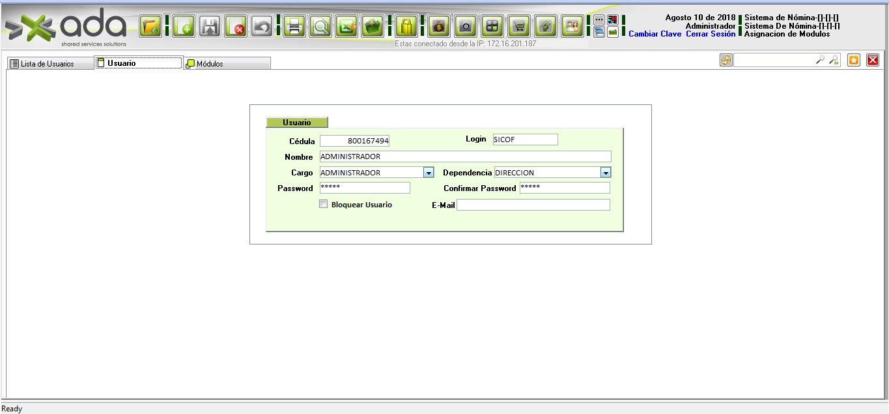The image size is (889, 414).
Task: Click the Cerrar Sesión link
Action: pyautogui.click(x=711, y=34)
